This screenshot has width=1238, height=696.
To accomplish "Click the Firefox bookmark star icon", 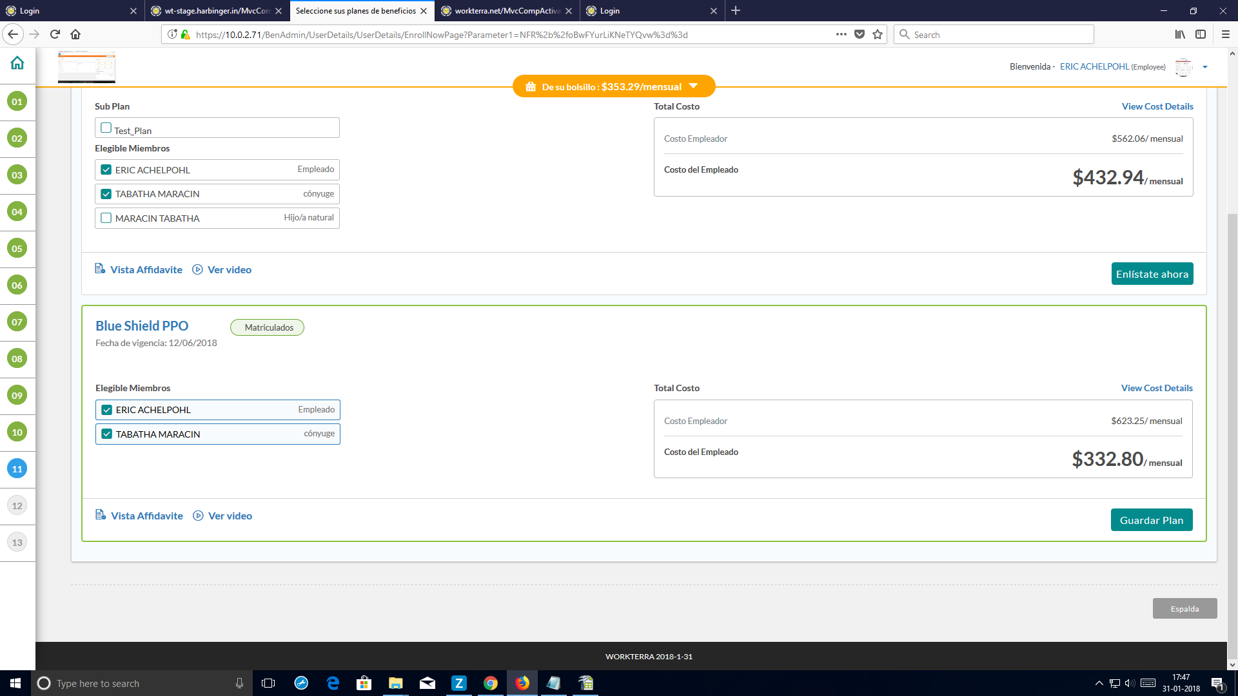I will tap(878, 35).
